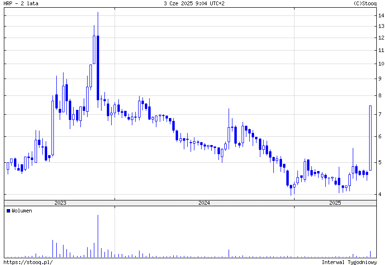385x265 pixels.
Task: Click price axis value 14
Action: pyautogui.click(x=381, y=15)
